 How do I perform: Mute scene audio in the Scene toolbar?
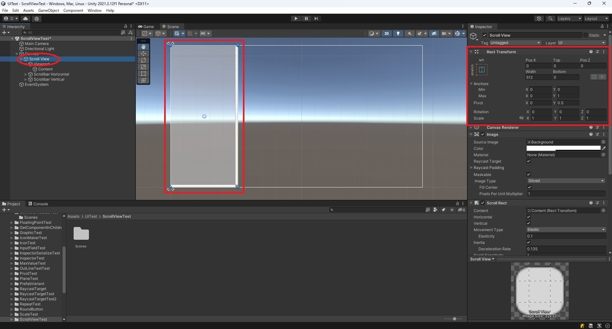pos(409,33)
